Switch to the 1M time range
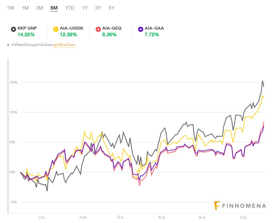This screenshot has width=272, height=223. 25,8
